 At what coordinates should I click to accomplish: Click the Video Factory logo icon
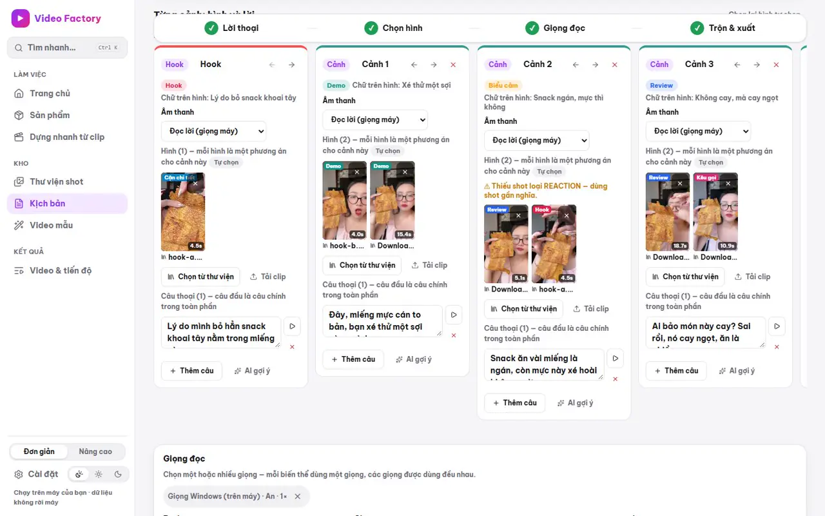click(x=21, y=19)
